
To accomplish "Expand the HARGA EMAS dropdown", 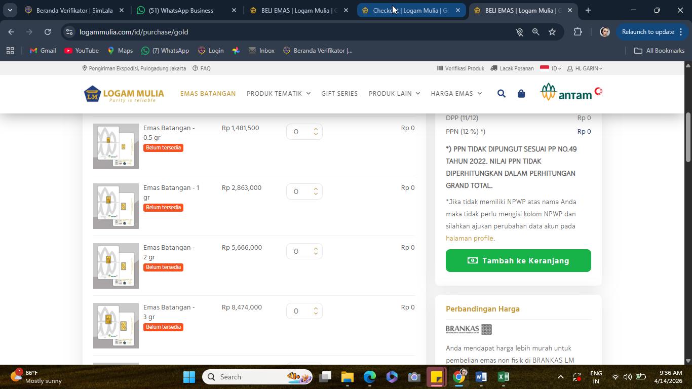I will (x=456, y=94).
